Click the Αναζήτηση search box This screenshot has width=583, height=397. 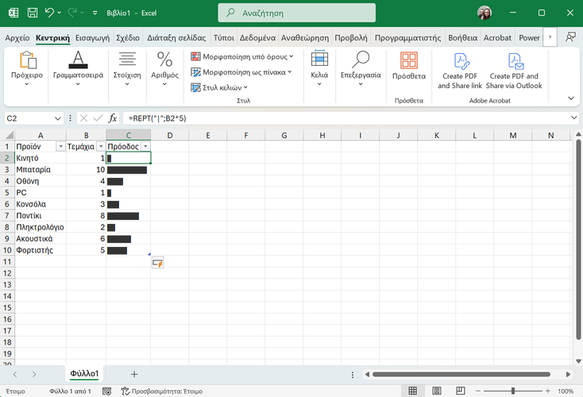click(299, 13)
